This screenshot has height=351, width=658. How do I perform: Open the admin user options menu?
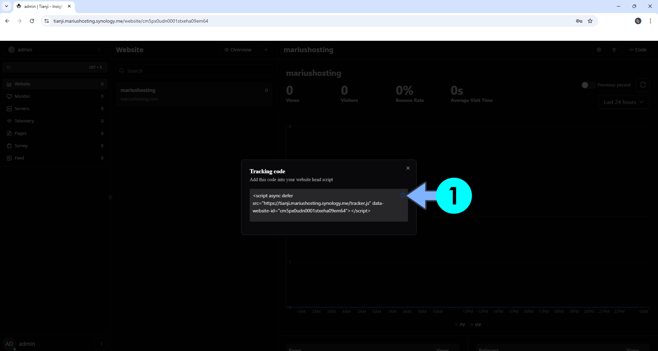coord(101,344)
